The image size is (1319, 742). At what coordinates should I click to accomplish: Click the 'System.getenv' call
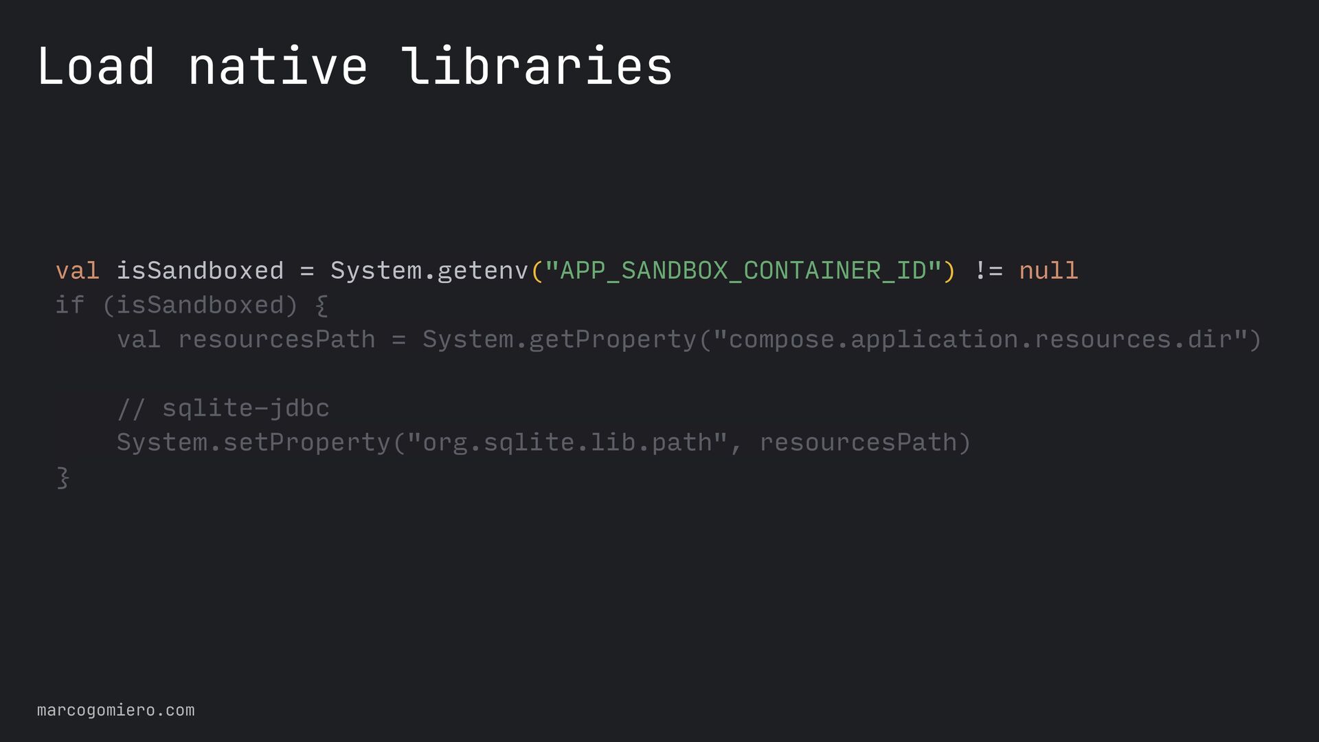(x=429, y=270)
